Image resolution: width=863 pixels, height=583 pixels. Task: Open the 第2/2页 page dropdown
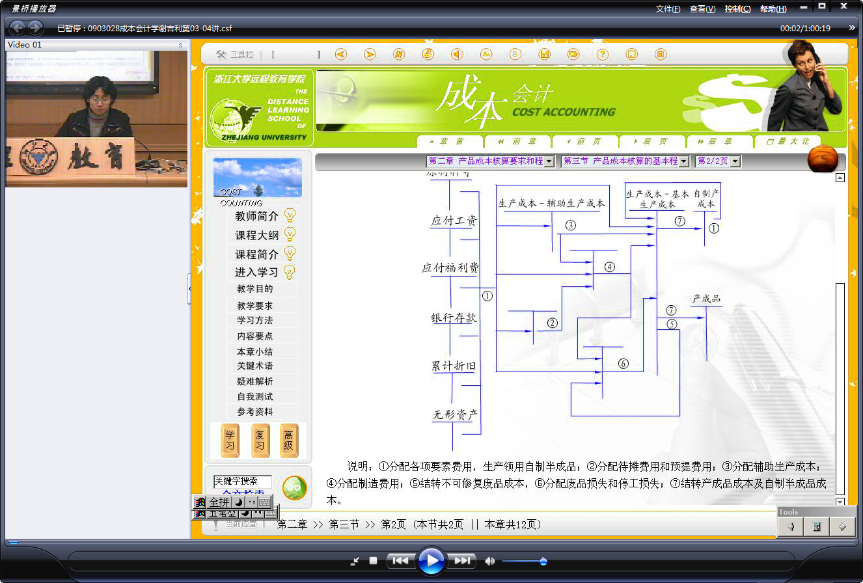click(x=735, y=161)
